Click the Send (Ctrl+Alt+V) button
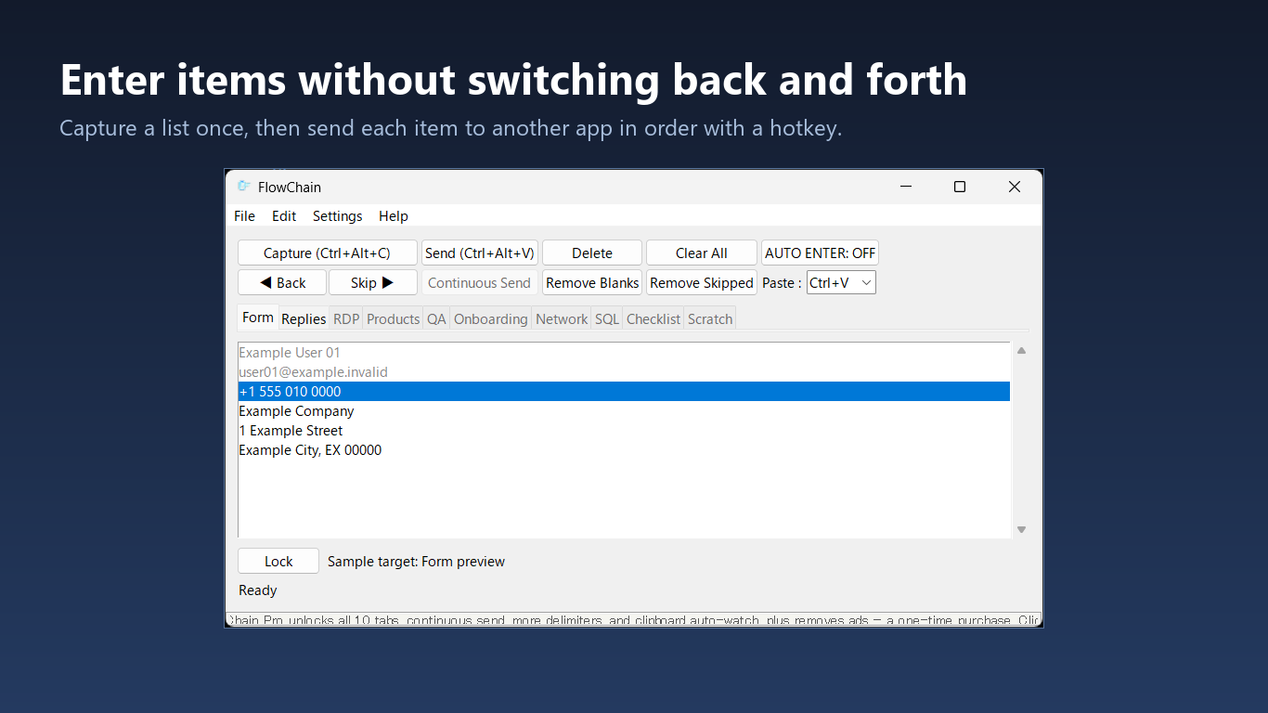The image size is (1268, 713). tap(480, 253)
